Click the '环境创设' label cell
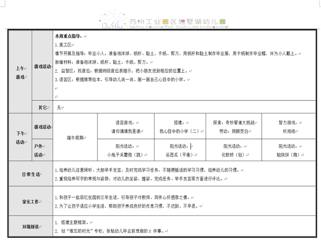 pos(31,226)
